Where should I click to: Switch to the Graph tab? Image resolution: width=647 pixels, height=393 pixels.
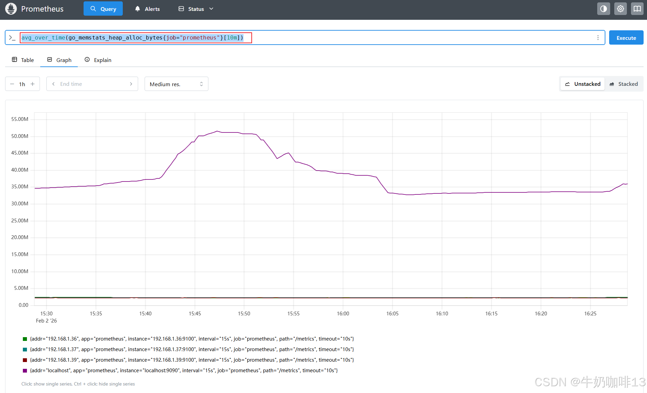(59, 60)
